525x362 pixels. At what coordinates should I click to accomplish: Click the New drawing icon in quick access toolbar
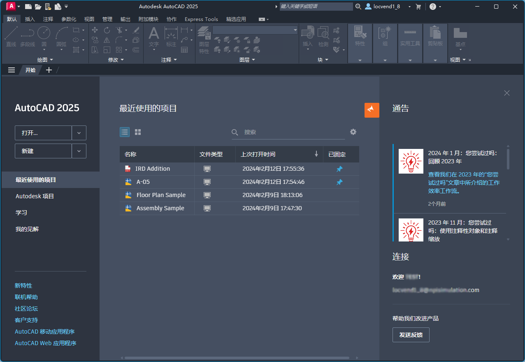tap(28, 7)
